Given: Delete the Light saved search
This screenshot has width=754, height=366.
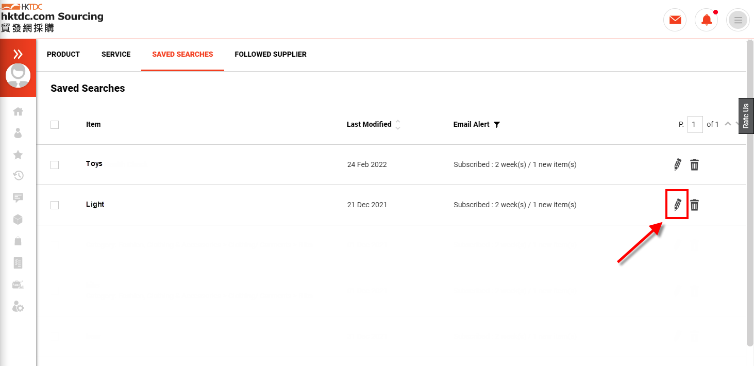Looking at the screenshot, I should point(695,205).
